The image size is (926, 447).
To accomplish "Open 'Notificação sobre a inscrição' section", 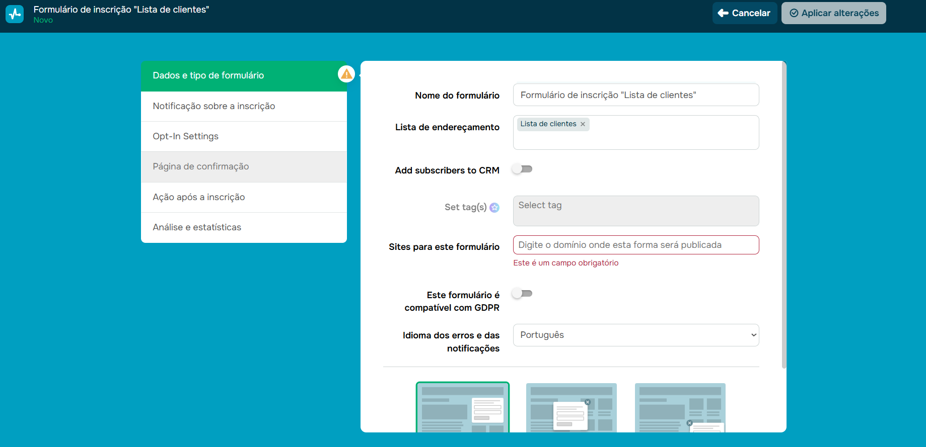I will (x=244, y=106).
